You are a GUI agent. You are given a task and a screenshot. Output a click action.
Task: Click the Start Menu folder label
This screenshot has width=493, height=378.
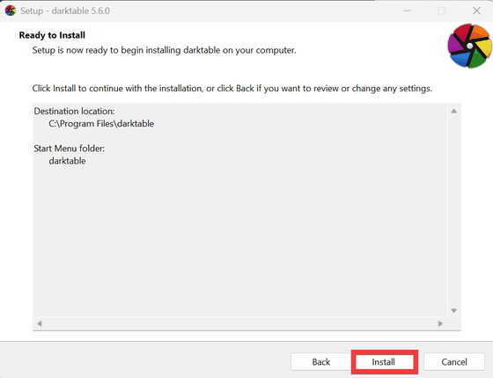[x=70, y=149]
